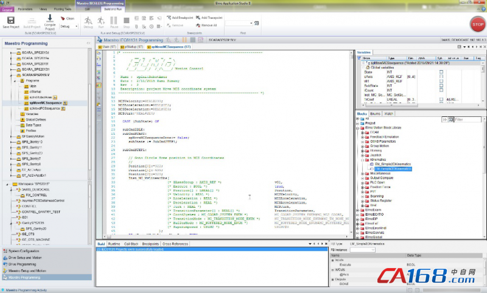The width and height of the screenshot is (487, 293).
Task: Open the Cross References output tab
Action: click(x=175, y=244)
